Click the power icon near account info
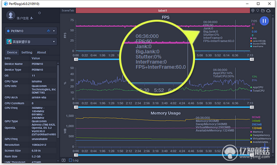The image size is (277, 165). pyautogui.click(x=39, y=13)
